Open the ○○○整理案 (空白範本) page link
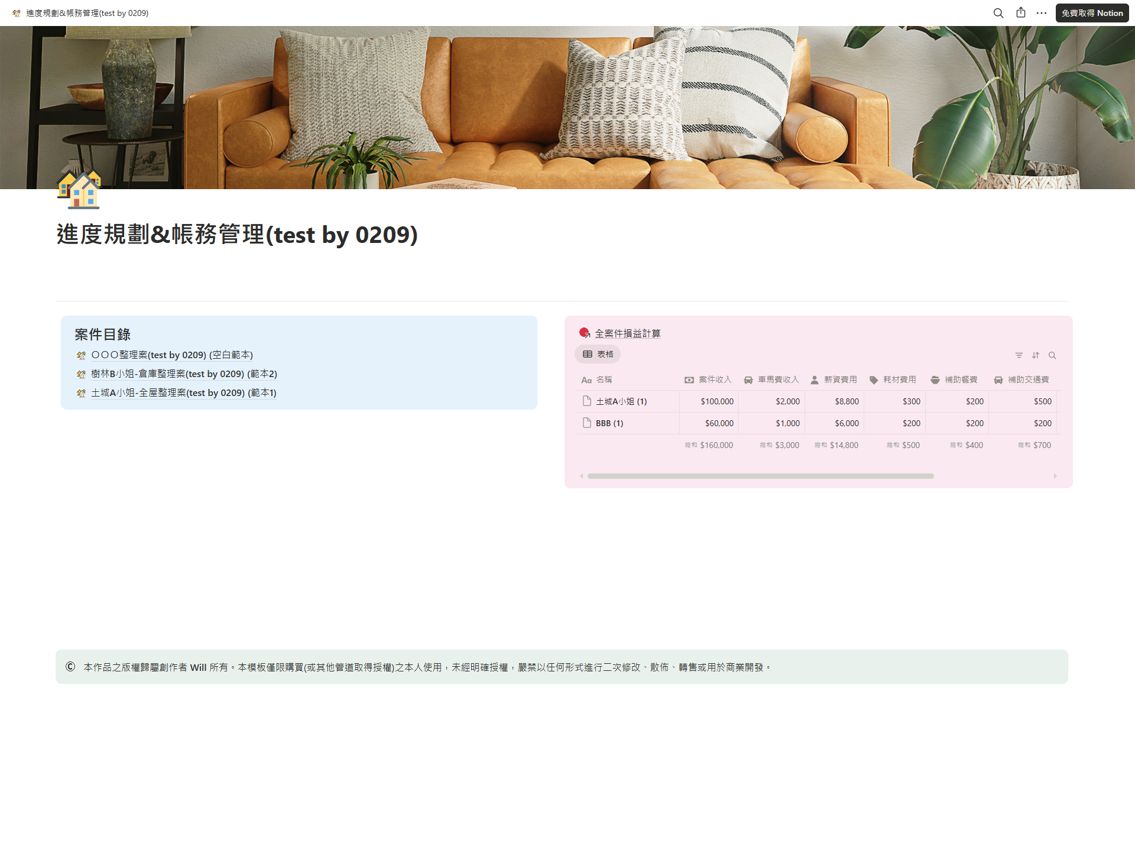 click(x=171, y=355)
